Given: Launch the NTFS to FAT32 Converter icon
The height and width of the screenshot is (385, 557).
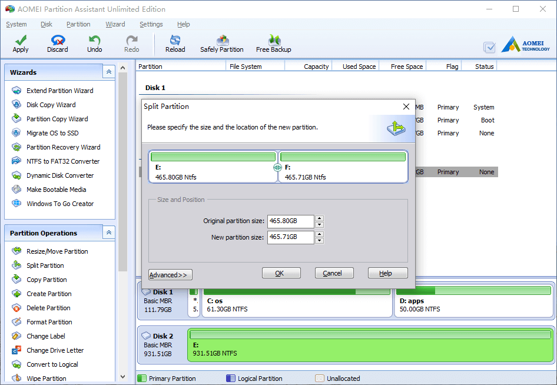Looking at the screenshot, I should (16, 161).
